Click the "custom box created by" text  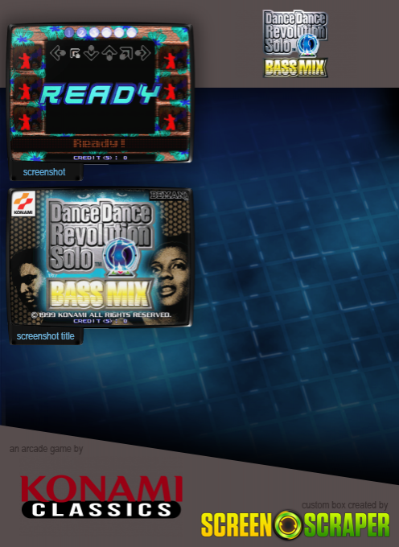[x=344, y=505]
